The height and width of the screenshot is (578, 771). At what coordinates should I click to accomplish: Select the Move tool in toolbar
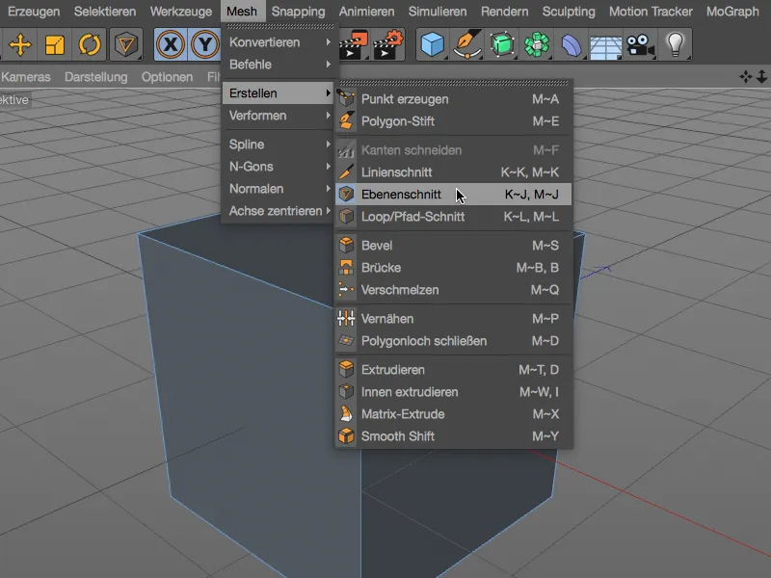[x=19, y=44]
